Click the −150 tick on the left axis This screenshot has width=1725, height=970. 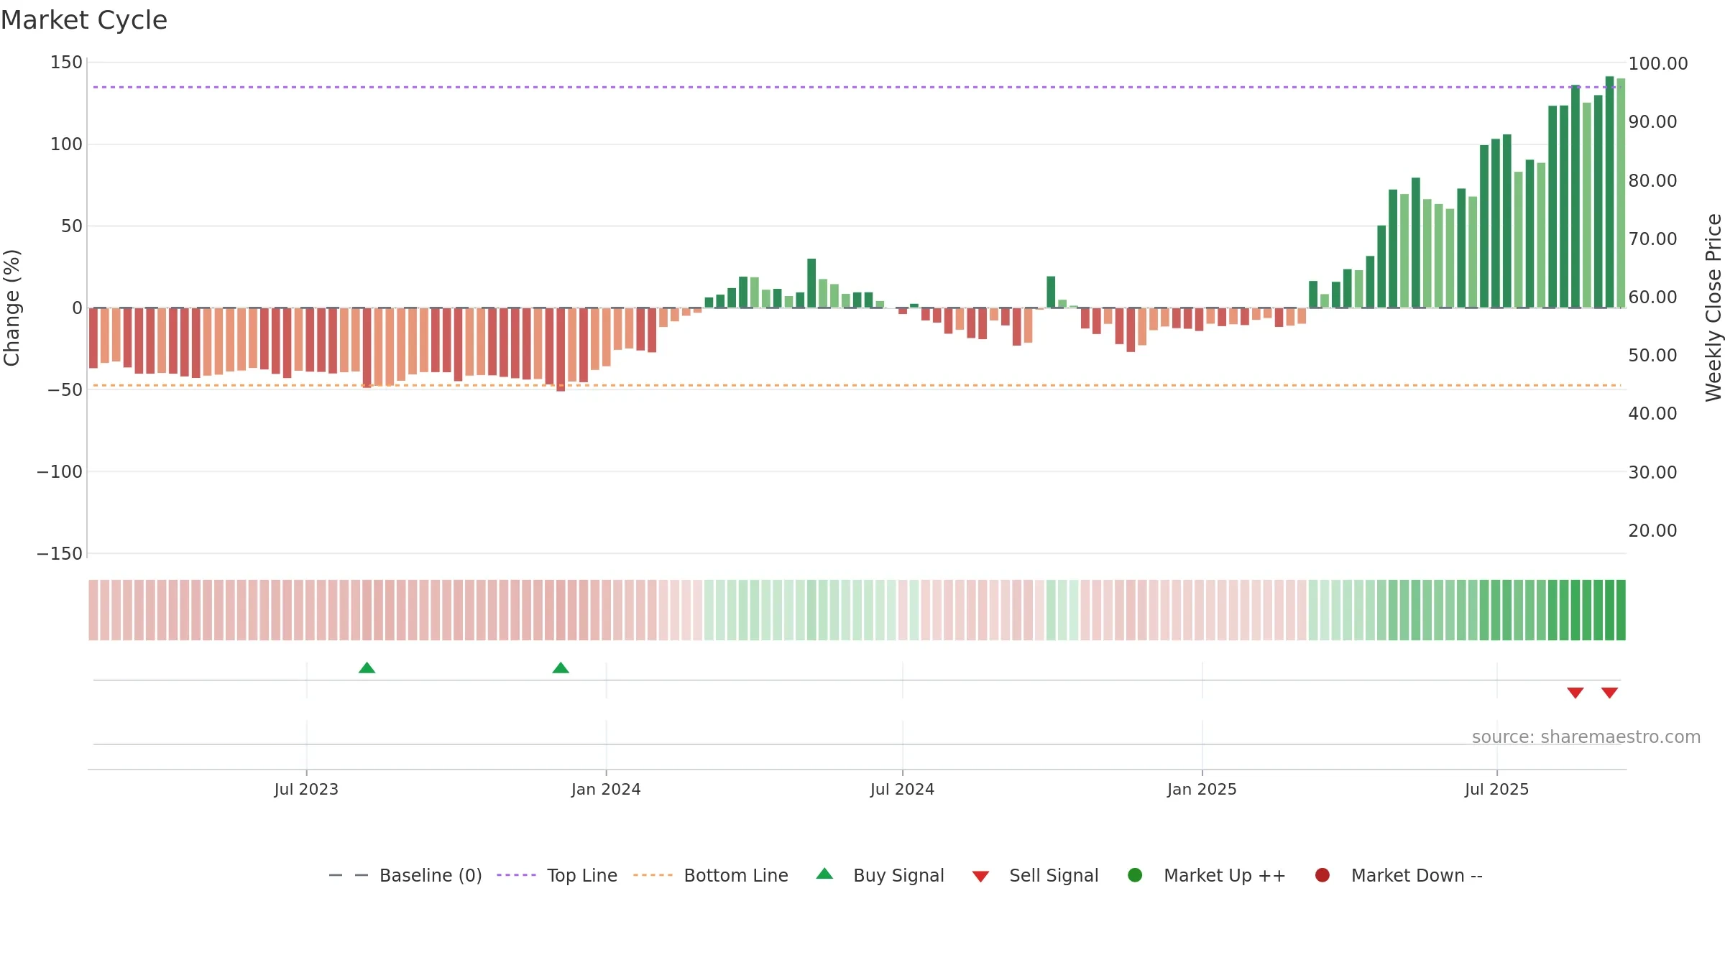pos(60,554)
